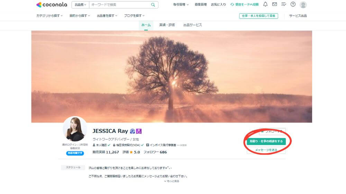
Task: Click the coconala logo
Action: [x=52, y=5]
